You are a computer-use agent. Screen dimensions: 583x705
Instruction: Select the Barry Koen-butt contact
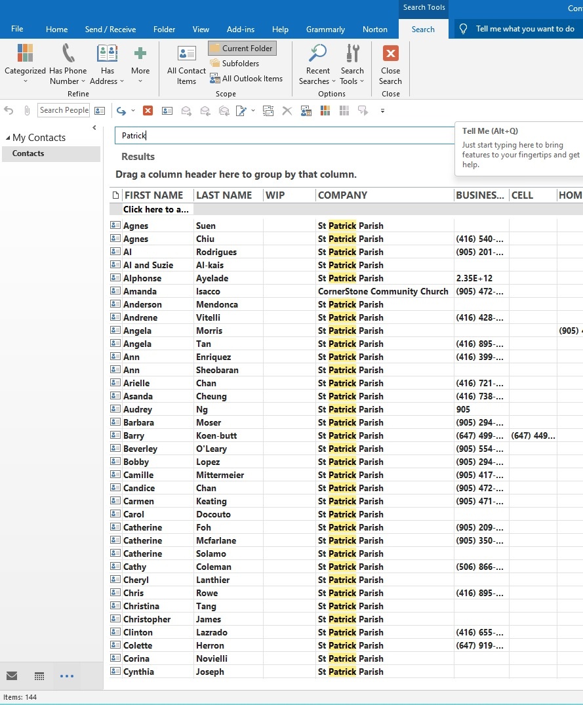tap(346, 435)
